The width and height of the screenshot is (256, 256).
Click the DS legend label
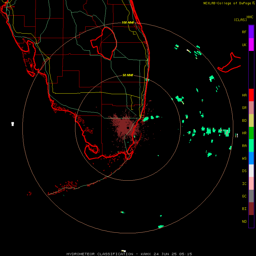(244, 171)
